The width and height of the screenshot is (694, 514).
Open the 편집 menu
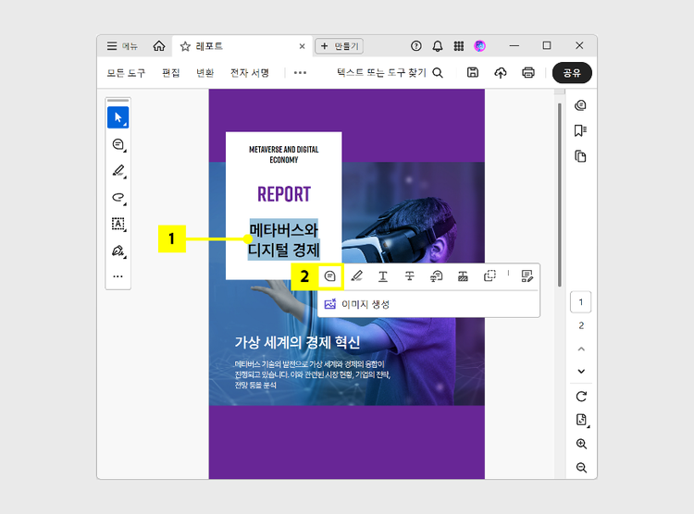point(171,73)
